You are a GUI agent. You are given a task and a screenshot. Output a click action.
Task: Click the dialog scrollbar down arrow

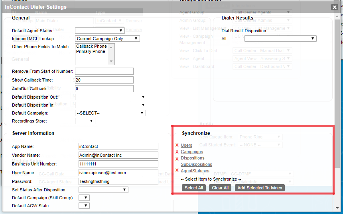(x=337, y=208)
